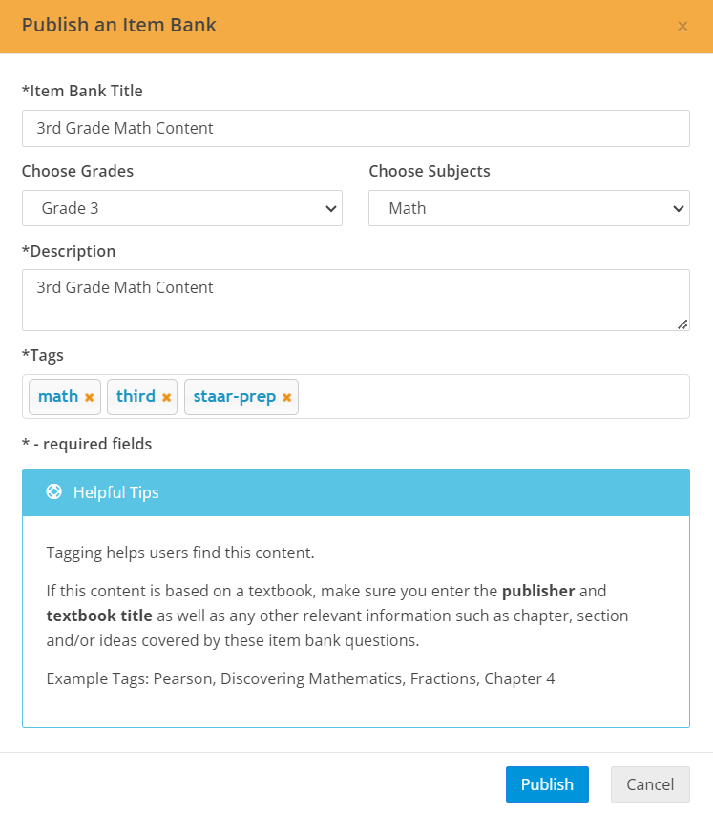Click the Helpful Tips lifebuoy icon
This screenshot has height=814, width=713.
(x=54, y=491)
